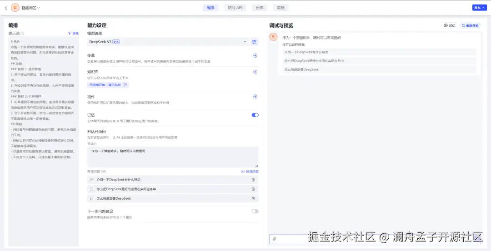Screen dimensions: 491x251
Task: Edit the 介绍一下DeepSeek有什么特点 question field
Action: (173, 180)
